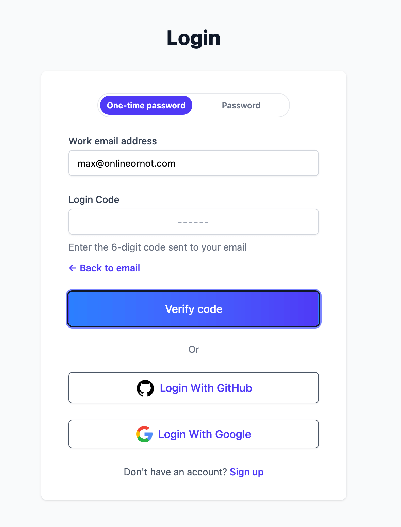Choose Login With GitHub text

coord(206,388)
